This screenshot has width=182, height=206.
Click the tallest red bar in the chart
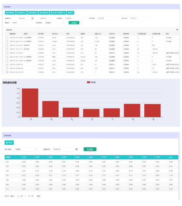30,103
